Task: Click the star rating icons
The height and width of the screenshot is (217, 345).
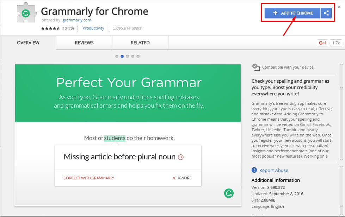Action: (x=50, y=28)
